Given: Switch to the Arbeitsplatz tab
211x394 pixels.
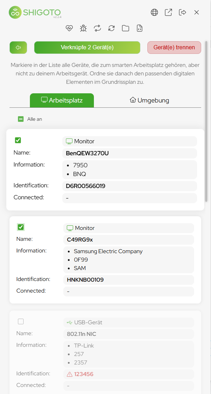Looking at the screenshot, I should (x=62, y=100).
